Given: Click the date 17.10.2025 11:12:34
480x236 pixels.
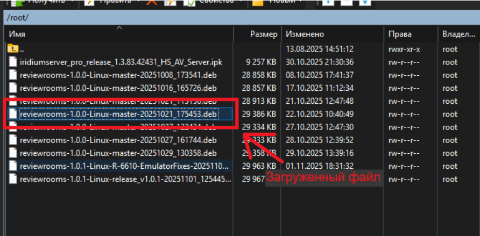Looking at the screenshot, I should (320, 88).
